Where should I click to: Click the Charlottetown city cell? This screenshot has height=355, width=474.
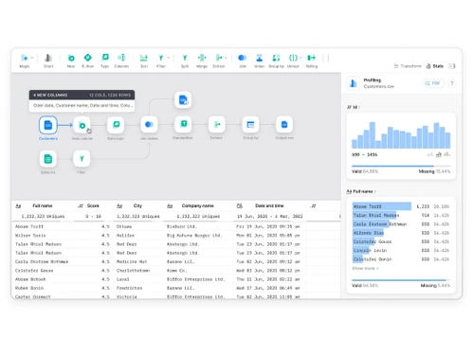click(x=133, y=271)
